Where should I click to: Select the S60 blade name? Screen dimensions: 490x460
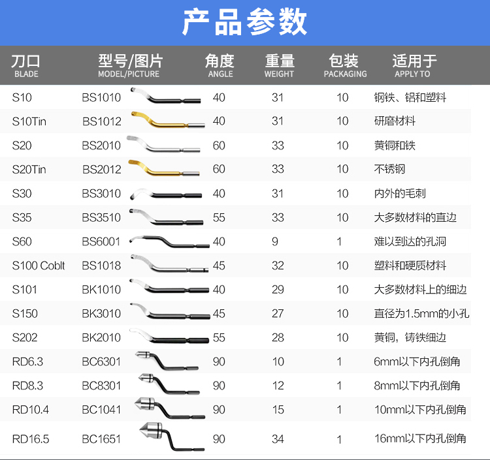(22, 241)
